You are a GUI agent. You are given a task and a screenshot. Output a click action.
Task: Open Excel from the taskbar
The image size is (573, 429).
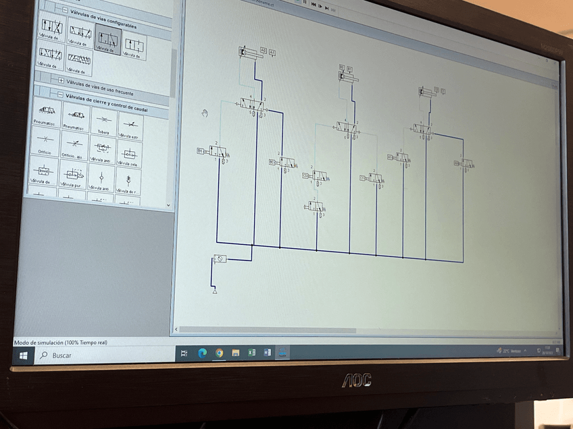(252, 352)
